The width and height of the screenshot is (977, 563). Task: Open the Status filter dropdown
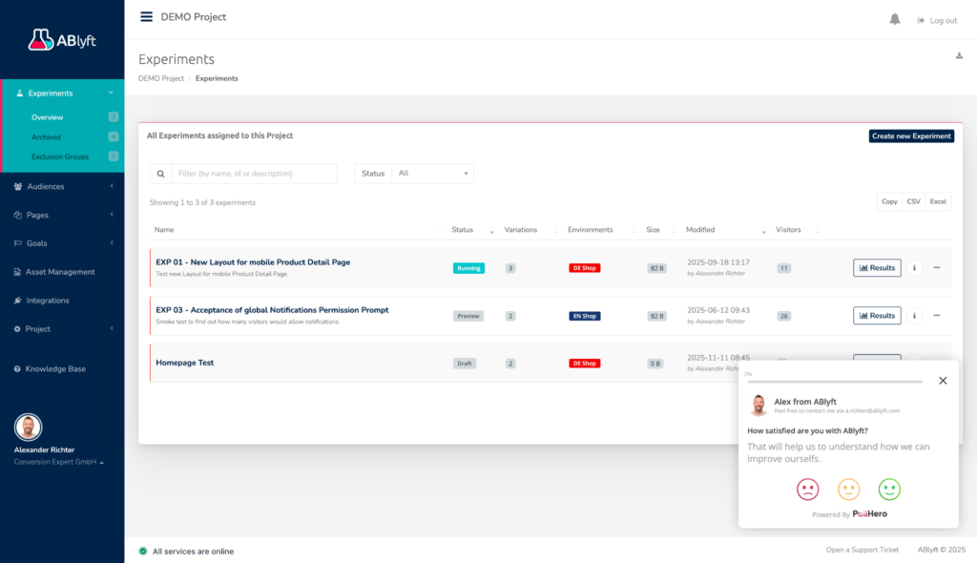[x=432, y=174]
